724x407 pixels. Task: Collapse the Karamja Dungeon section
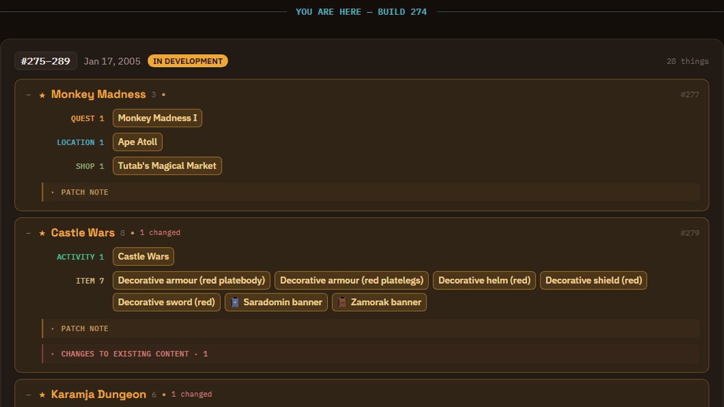tap(28, 395)
